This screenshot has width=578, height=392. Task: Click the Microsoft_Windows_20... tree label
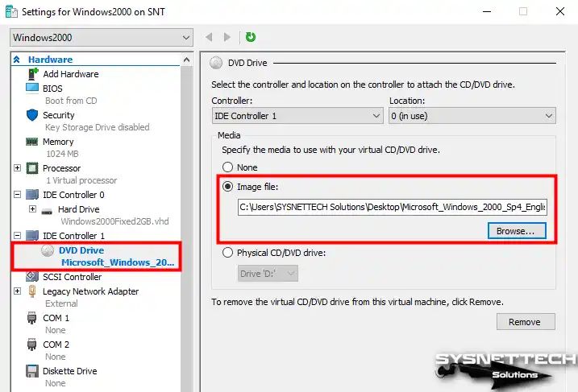click(x=118, y=262)
